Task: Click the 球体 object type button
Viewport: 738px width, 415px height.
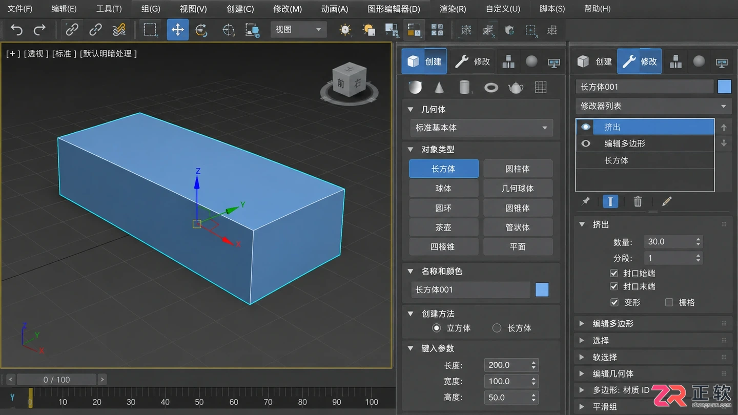Action: click(443, 188)
